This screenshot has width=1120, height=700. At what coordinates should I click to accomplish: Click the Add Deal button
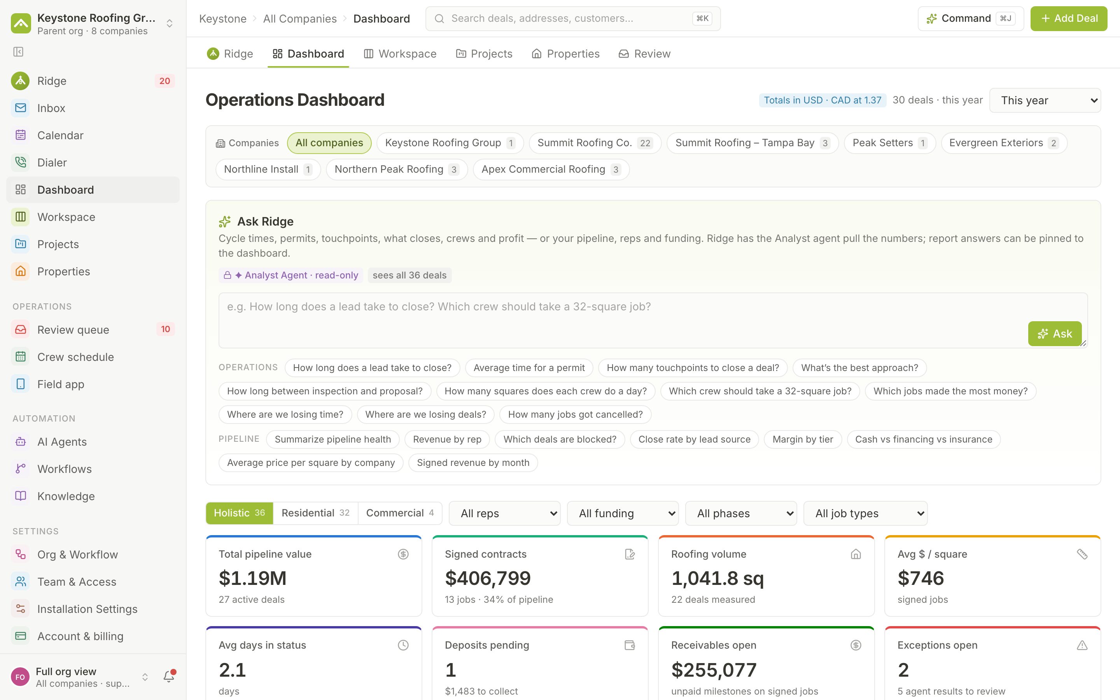(x=1069, y=19)
